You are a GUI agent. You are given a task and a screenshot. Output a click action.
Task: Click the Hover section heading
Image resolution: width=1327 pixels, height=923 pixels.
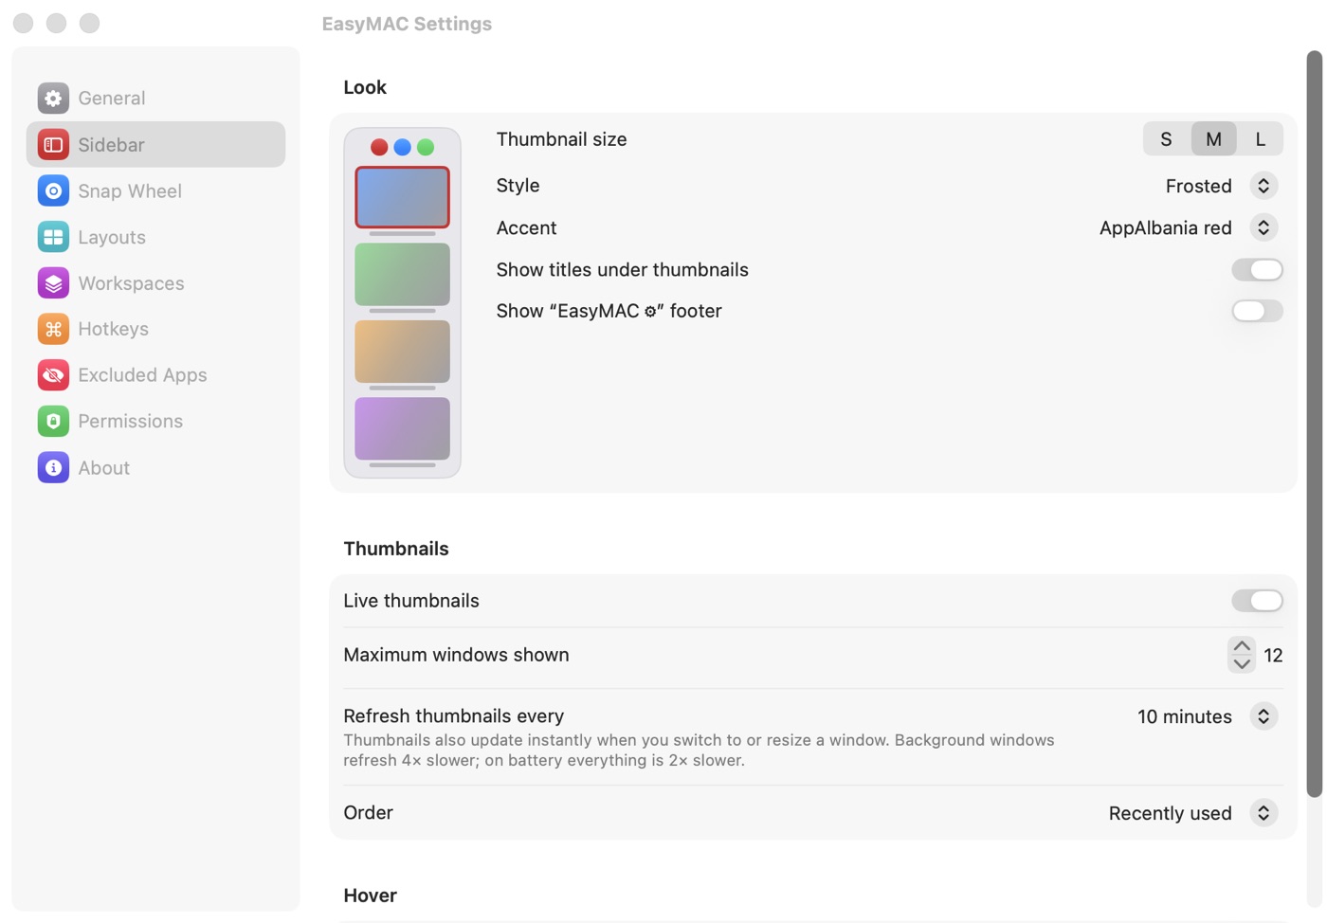[370, 896]
